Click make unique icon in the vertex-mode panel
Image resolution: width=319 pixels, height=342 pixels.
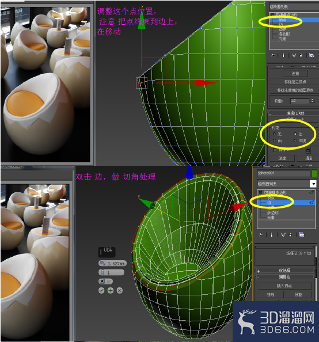click(x=294, y=55)
